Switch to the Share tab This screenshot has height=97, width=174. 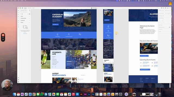coord(33,8)
